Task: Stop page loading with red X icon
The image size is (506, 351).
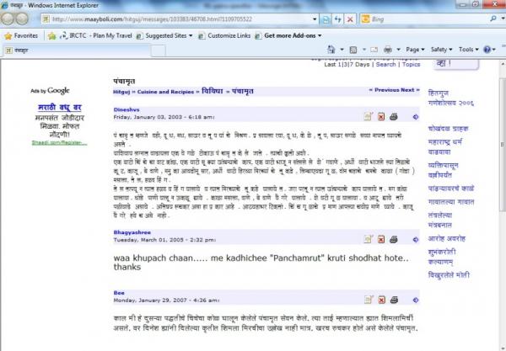Action: 352,18
